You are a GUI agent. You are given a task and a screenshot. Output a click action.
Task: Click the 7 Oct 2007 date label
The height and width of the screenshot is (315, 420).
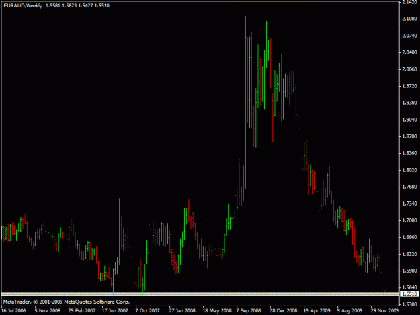click(x=148, y=311)
